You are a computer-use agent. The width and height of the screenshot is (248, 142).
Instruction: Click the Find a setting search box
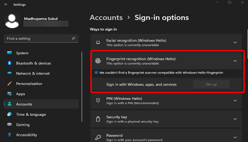[37, 38]
